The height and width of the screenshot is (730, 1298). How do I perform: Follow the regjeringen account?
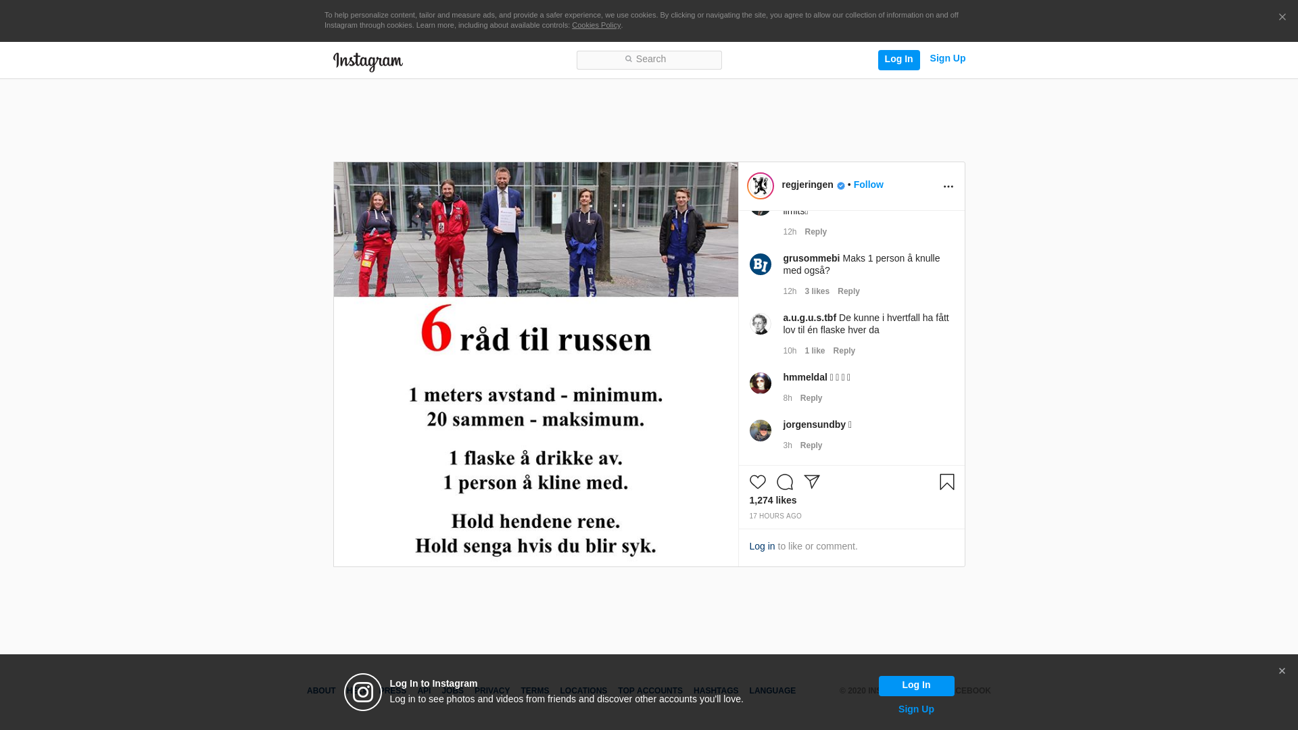click(868, 185)
